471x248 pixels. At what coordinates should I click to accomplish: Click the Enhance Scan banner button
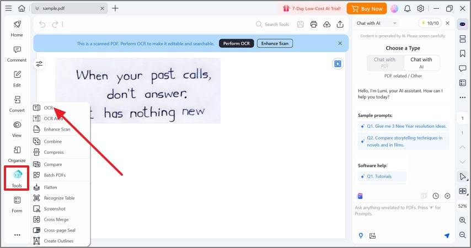pyautogui.click(x=275, y=44)
